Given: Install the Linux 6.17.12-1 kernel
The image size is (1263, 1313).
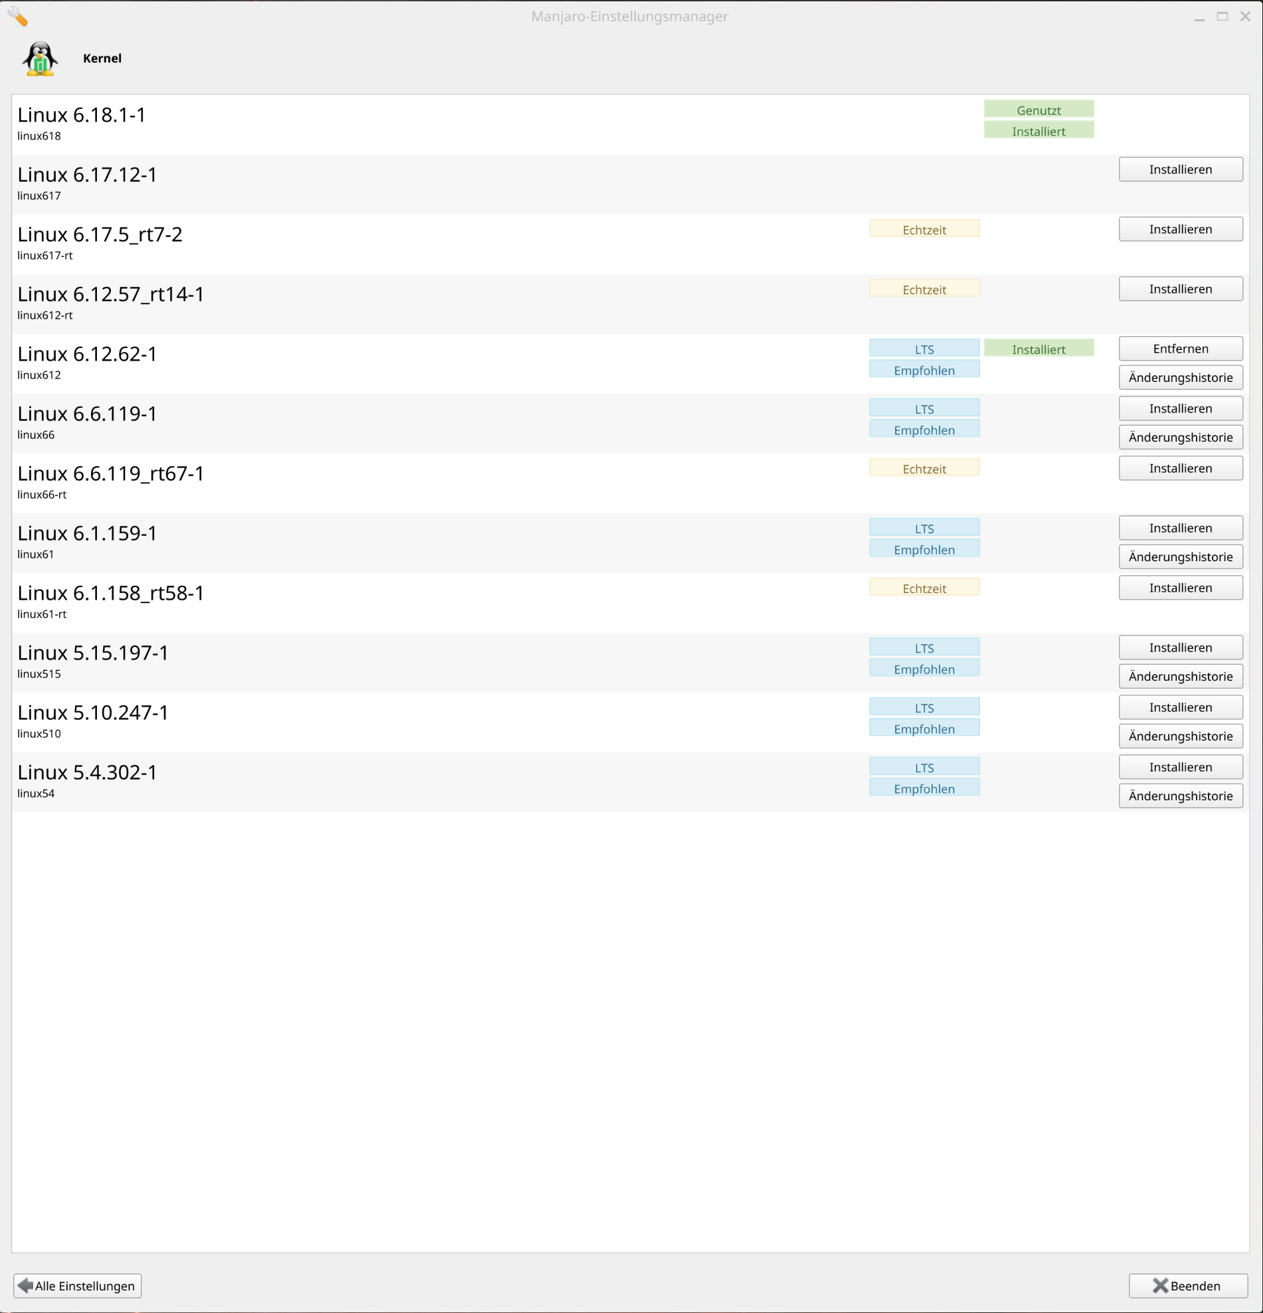Looking at the screenshot, I should (1180, 169).
